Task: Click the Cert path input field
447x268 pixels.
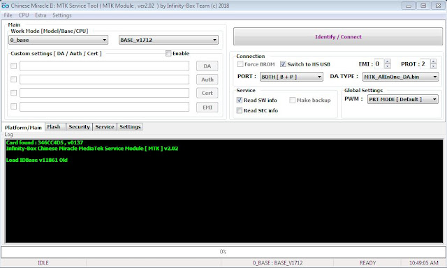Action: 104,93
